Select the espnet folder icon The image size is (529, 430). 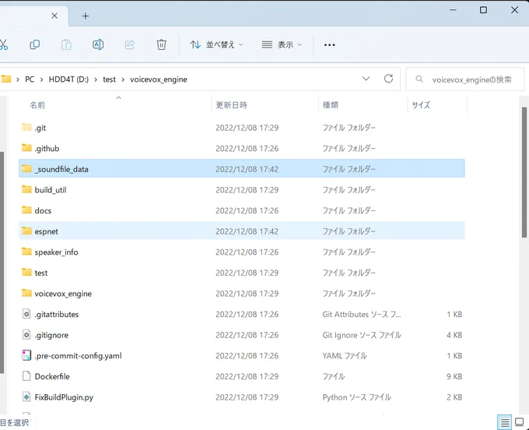point(26,231)
